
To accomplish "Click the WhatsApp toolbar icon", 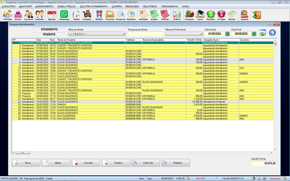I will (x=64, y=15).
